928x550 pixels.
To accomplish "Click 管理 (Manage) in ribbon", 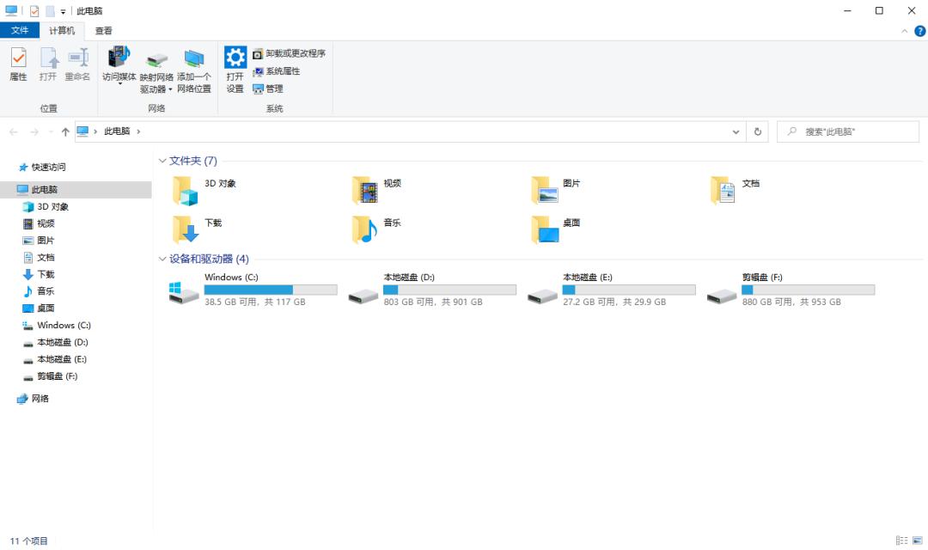I will (268, 89).
